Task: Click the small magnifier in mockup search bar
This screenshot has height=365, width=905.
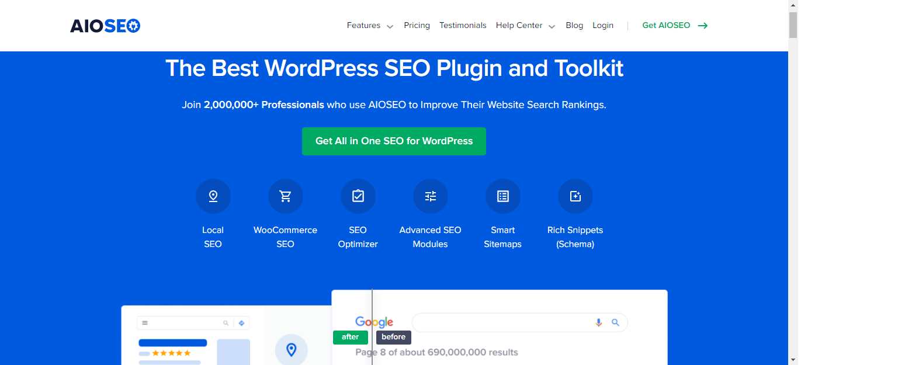Action: 226,323
